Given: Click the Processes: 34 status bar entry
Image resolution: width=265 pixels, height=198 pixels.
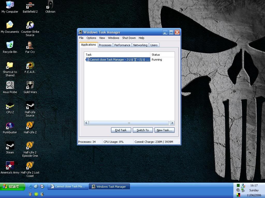Looking at the screenshot, I should click(90, 142).
